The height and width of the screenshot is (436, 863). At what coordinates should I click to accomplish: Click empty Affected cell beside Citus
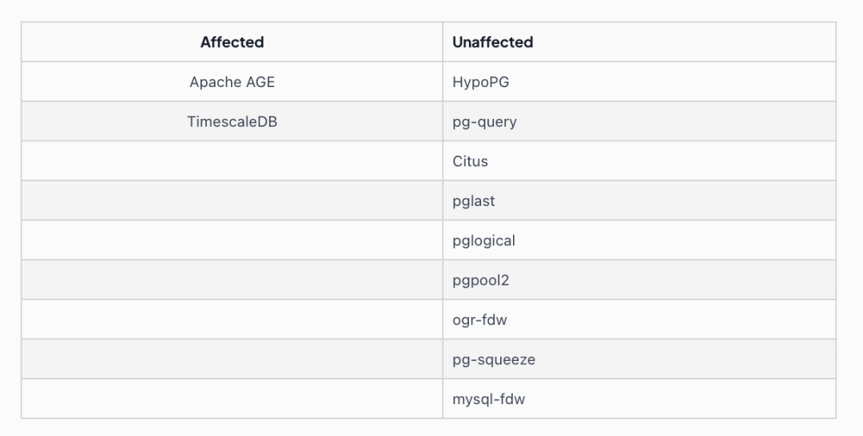[x=232, y=161]
